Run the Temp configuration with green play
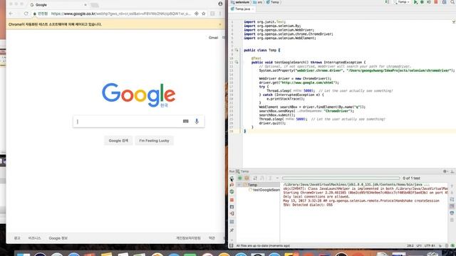 tap(415, 2)
